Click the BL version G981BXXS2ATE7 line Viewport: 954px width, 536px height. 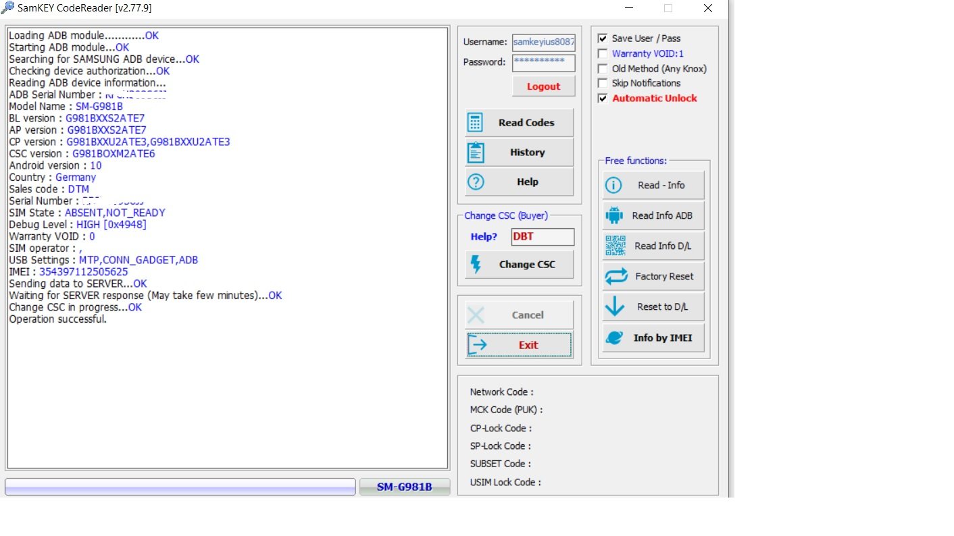[77, 118]
